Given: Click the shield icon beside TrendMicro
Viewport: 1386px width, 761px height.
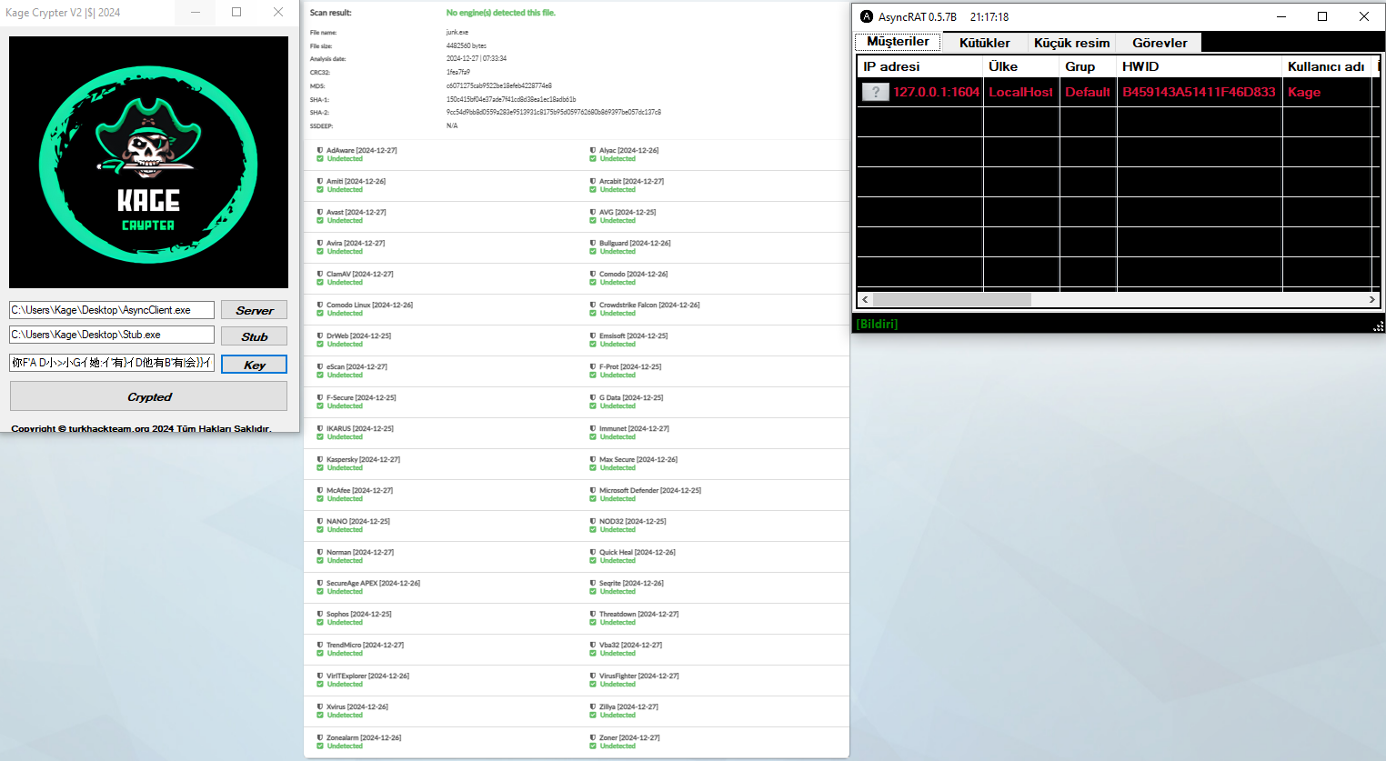Looking at the screenshot, I should (320, 645).
